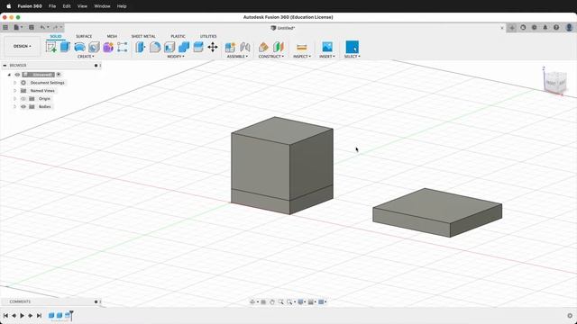This screenshot has width=577, height=324.
Task: Activate the root component radio button
Action: (59, 75)
